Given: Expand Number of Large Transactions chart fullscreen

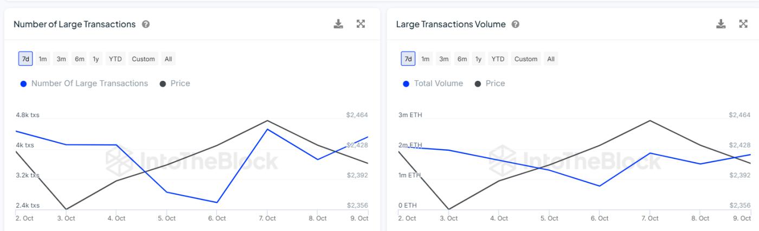Looking at the screenshot, I should click(361, 24).
